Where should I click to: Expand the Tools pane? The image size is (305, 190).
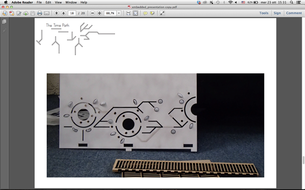(x=263, y=13)
